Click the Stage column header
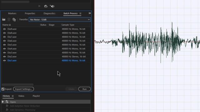Viewport: 200px width, 112px height. 52,25
